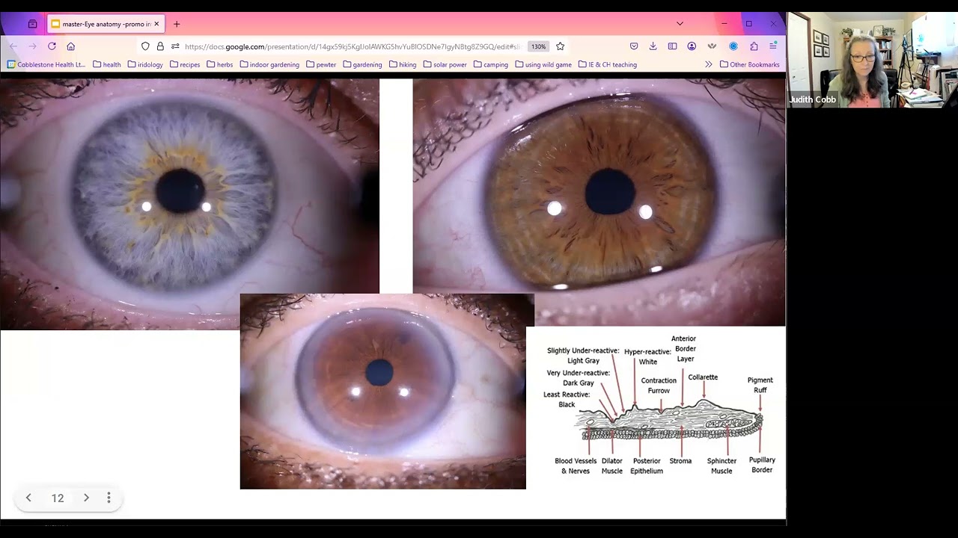958x538 pixels.
Task: Open the indoor gardening bookmarks folder
Action: coord(269,64)
